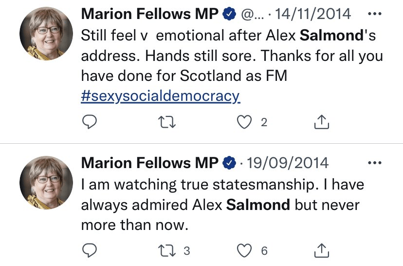403x266 pixels.
Task: Like the tweet with 6 likes
Action: coord(244,251)
